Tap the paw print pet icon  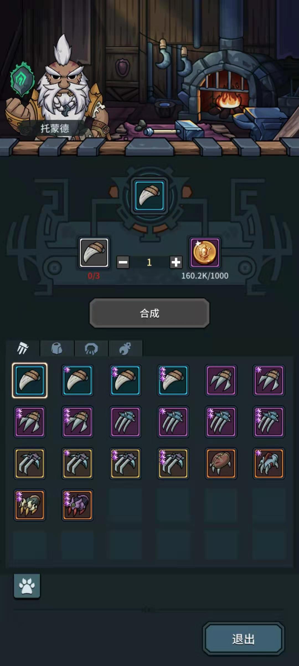(x=27, y=586)
